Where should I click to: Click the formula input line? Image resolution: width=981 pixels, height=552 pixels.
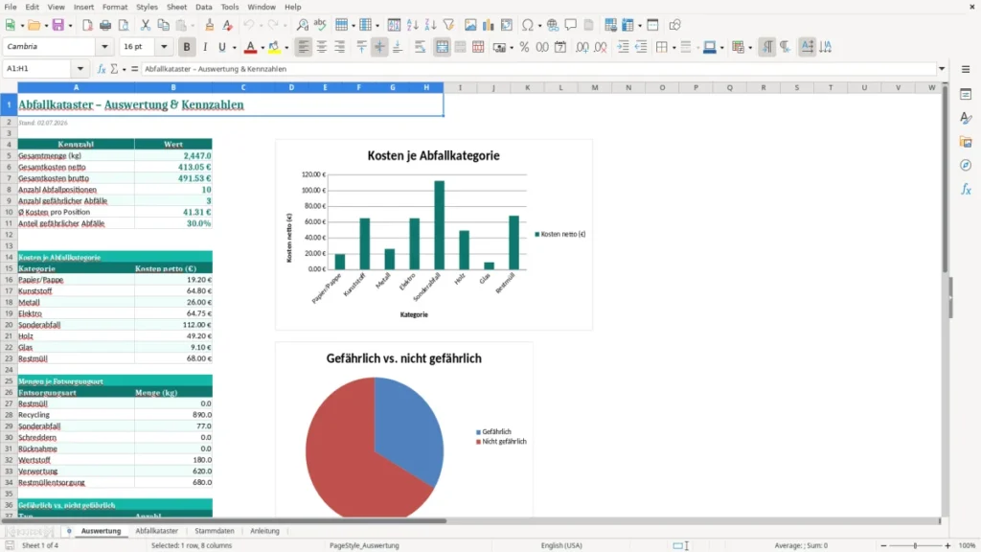click(x=539, y=69)
